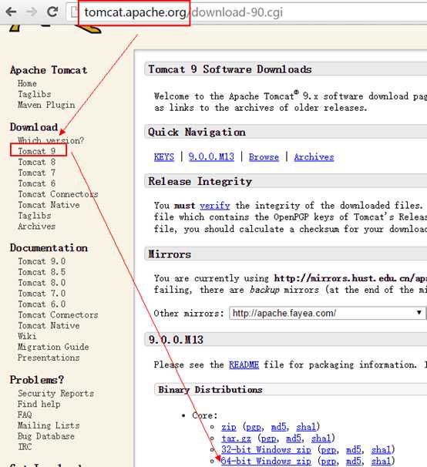Open sha1 checksum for Core zip

306,427
